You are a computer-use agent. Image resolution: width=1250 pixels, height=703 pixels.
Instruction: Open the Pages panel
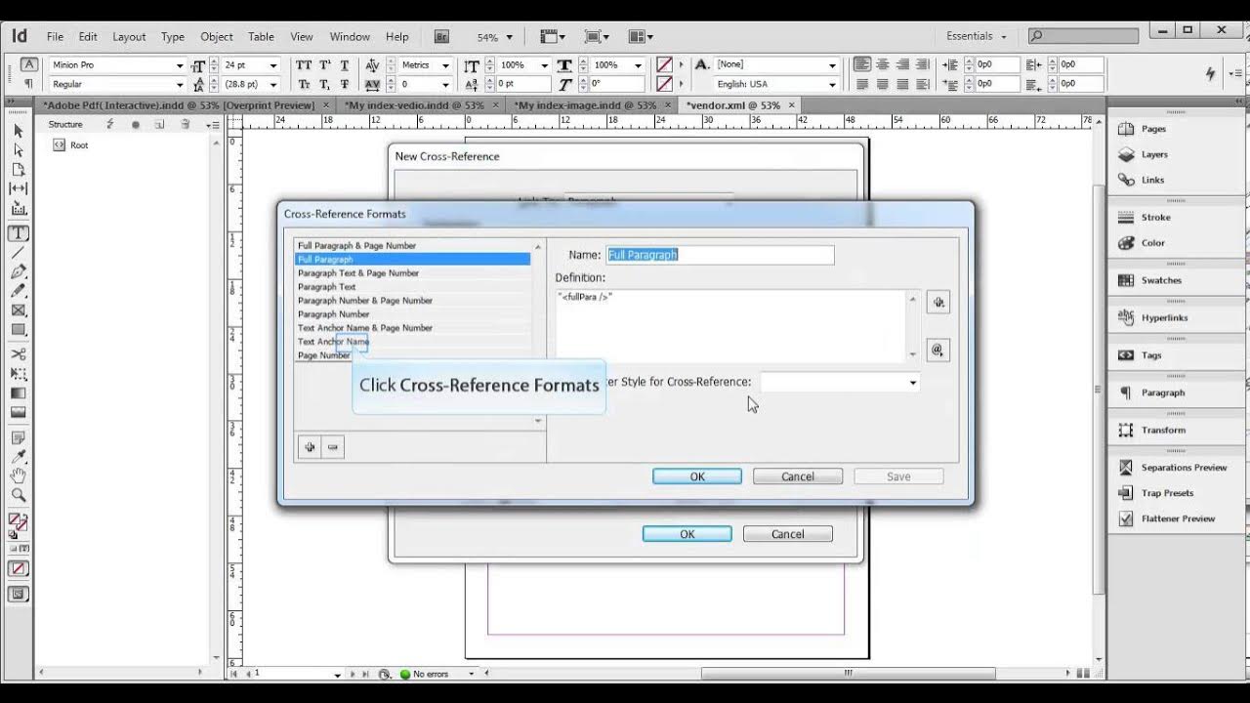[x=1153, y=129]
